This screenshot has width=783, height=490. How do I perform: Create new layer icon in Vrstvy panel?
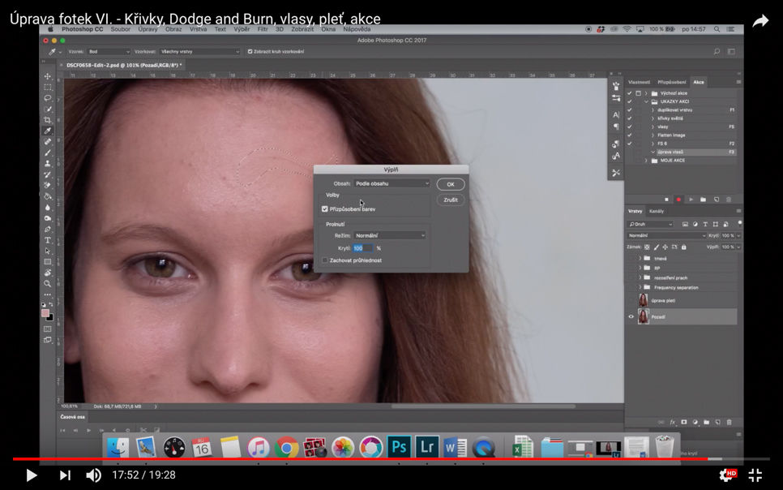[x=717, y=422]
